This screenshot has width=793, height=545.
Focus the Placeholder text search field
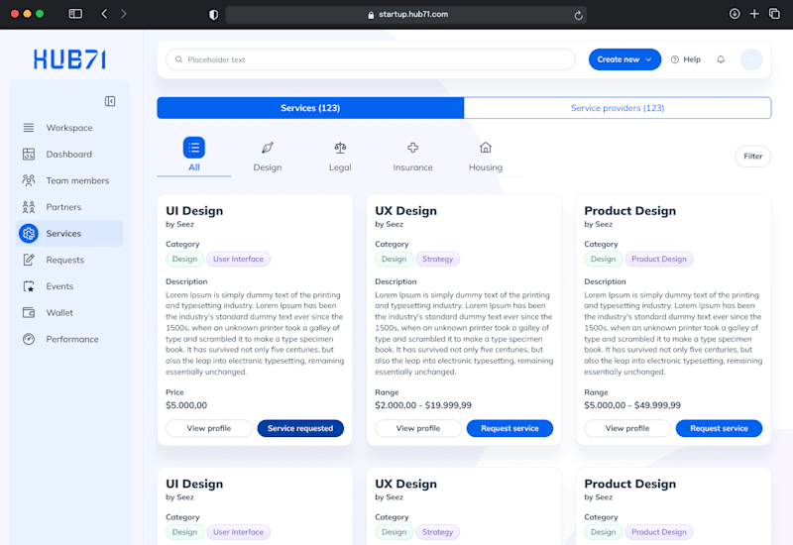371,59
